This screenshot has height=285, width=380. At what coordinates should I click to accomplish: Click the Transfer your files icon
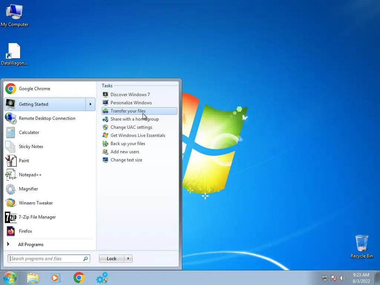pyautogui.click(x=105, y=111)
